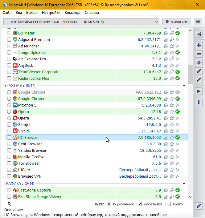Screen dimensions: 205x218
Task: Tick the AnyDesk checkbox
Action: click(x=9, y=65)
